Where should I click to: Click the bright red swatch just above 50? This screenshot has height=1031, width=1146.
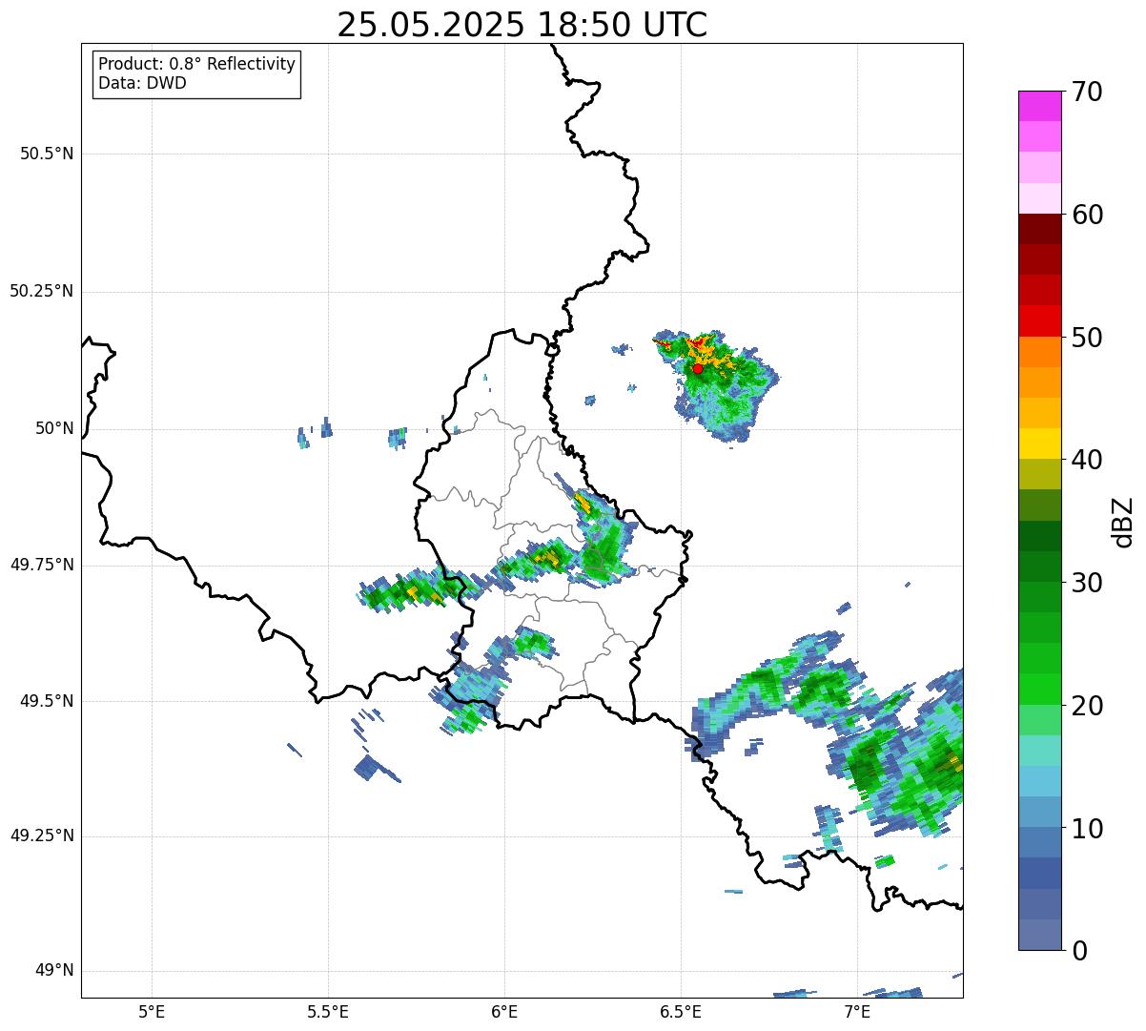pos(1040,321)
